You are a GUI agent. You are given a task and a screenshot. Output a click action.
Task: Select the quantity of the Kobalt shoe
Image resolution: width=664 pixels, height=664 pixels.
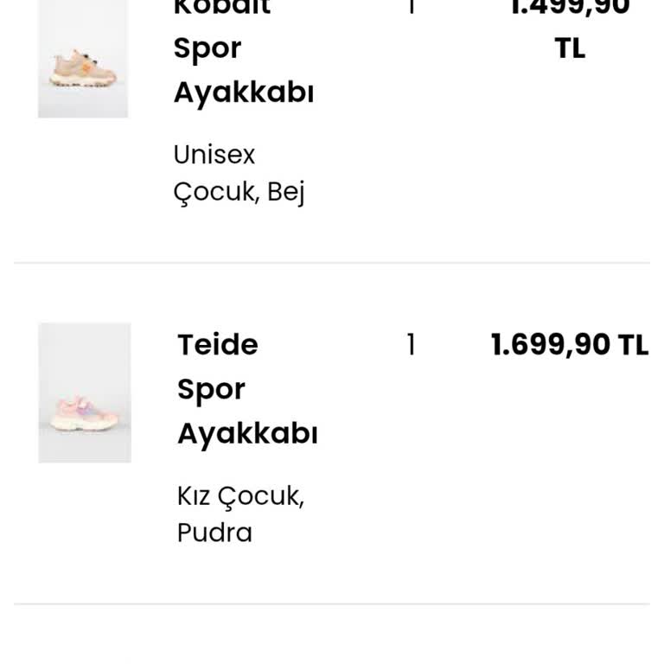pyautogui.click(x=412, y=7)
